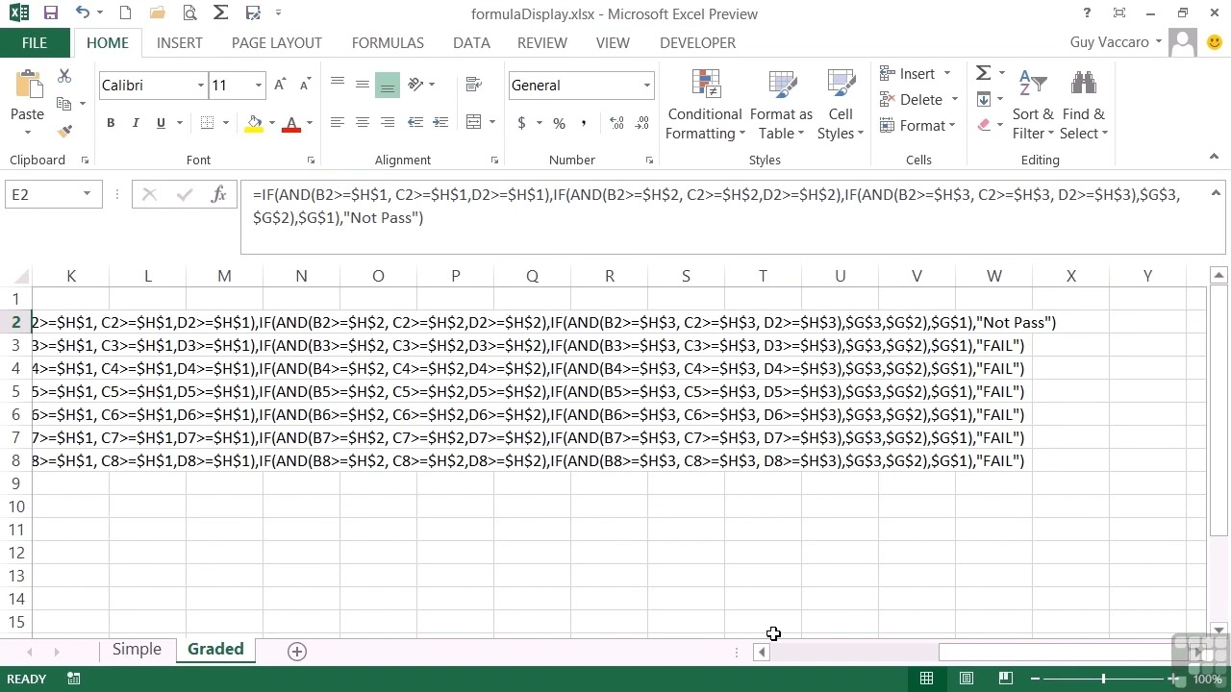Open Cell Styles gallery
The image size is (1231, 692).
point(841,106)
